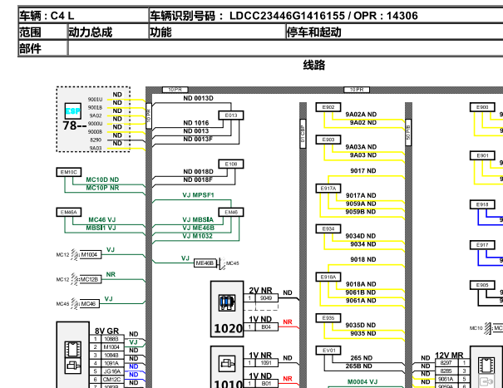Click the ME46B ground box
The height and width of the screenshot is (388, 503).
[x=205, y=263]
